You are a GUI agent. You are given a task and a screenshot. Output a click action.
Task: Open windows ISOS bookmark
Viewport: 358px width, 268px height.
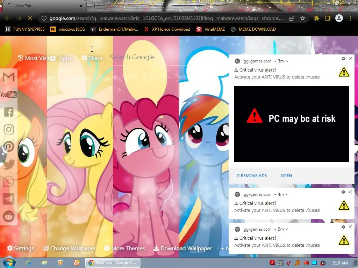67,29
